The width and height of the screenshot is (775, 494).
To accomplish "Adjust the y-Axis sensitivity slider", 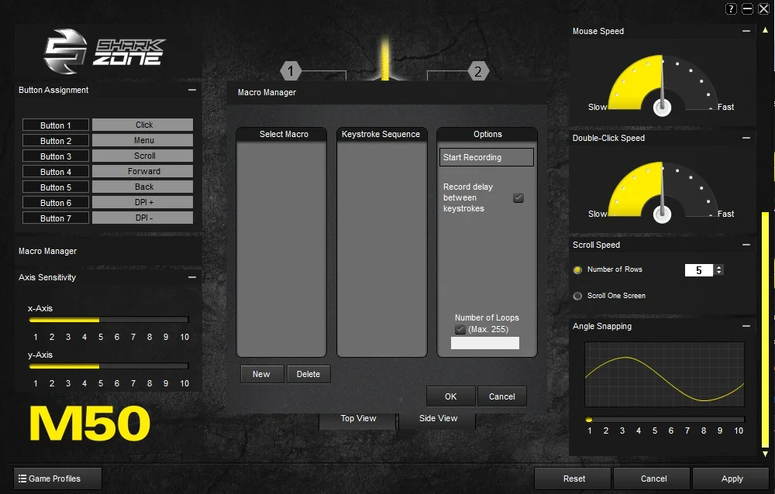I will (x=108, y=366).
